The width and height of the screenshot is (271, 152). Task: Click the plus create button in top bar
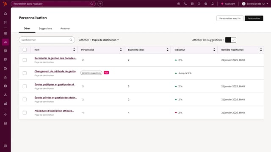point(100,4)
